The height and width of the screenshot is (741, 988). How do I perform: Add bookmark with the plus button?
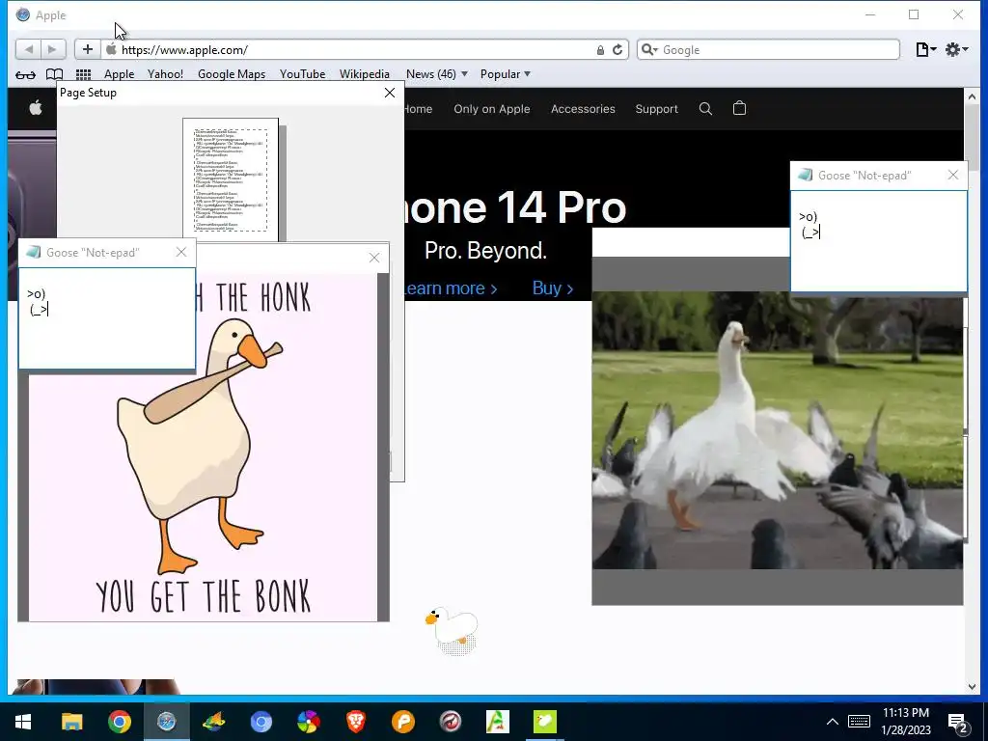tap(88, 50)
